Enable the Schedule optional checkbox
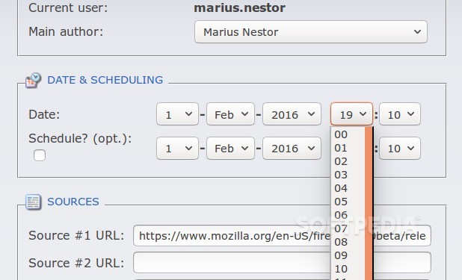 (40, 155)
